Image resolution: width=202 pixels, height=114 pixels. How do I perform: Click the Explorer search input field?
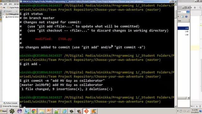(182, 12)
